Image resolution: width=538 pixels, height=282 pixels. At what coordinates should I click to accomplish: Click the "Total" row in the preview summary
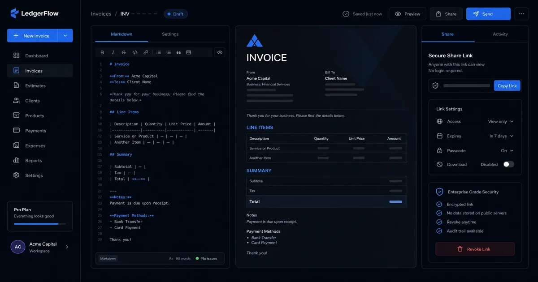pyautogui.click(x=326, y=201)
